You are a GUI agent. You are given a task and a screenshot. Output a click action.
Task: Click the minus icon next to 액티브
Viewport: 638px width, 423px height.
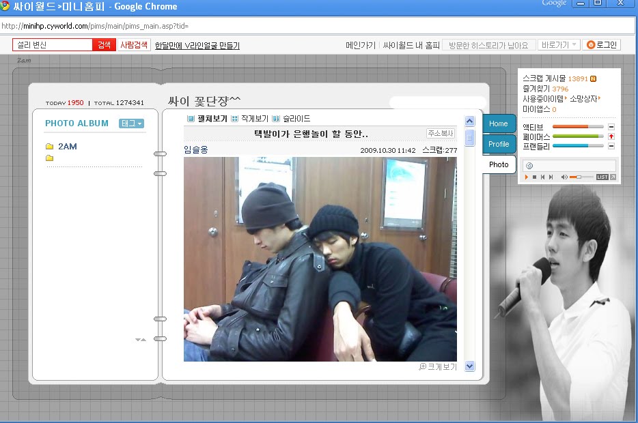point(611,127)
